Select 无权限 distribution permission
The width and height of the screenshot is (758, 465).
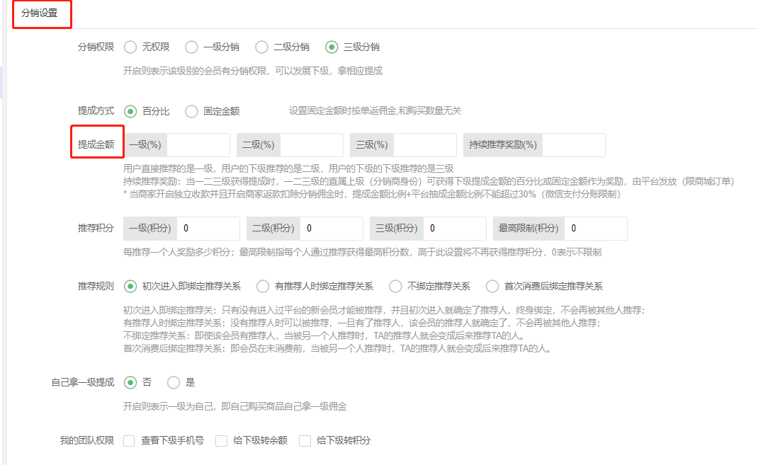point(130,47)
